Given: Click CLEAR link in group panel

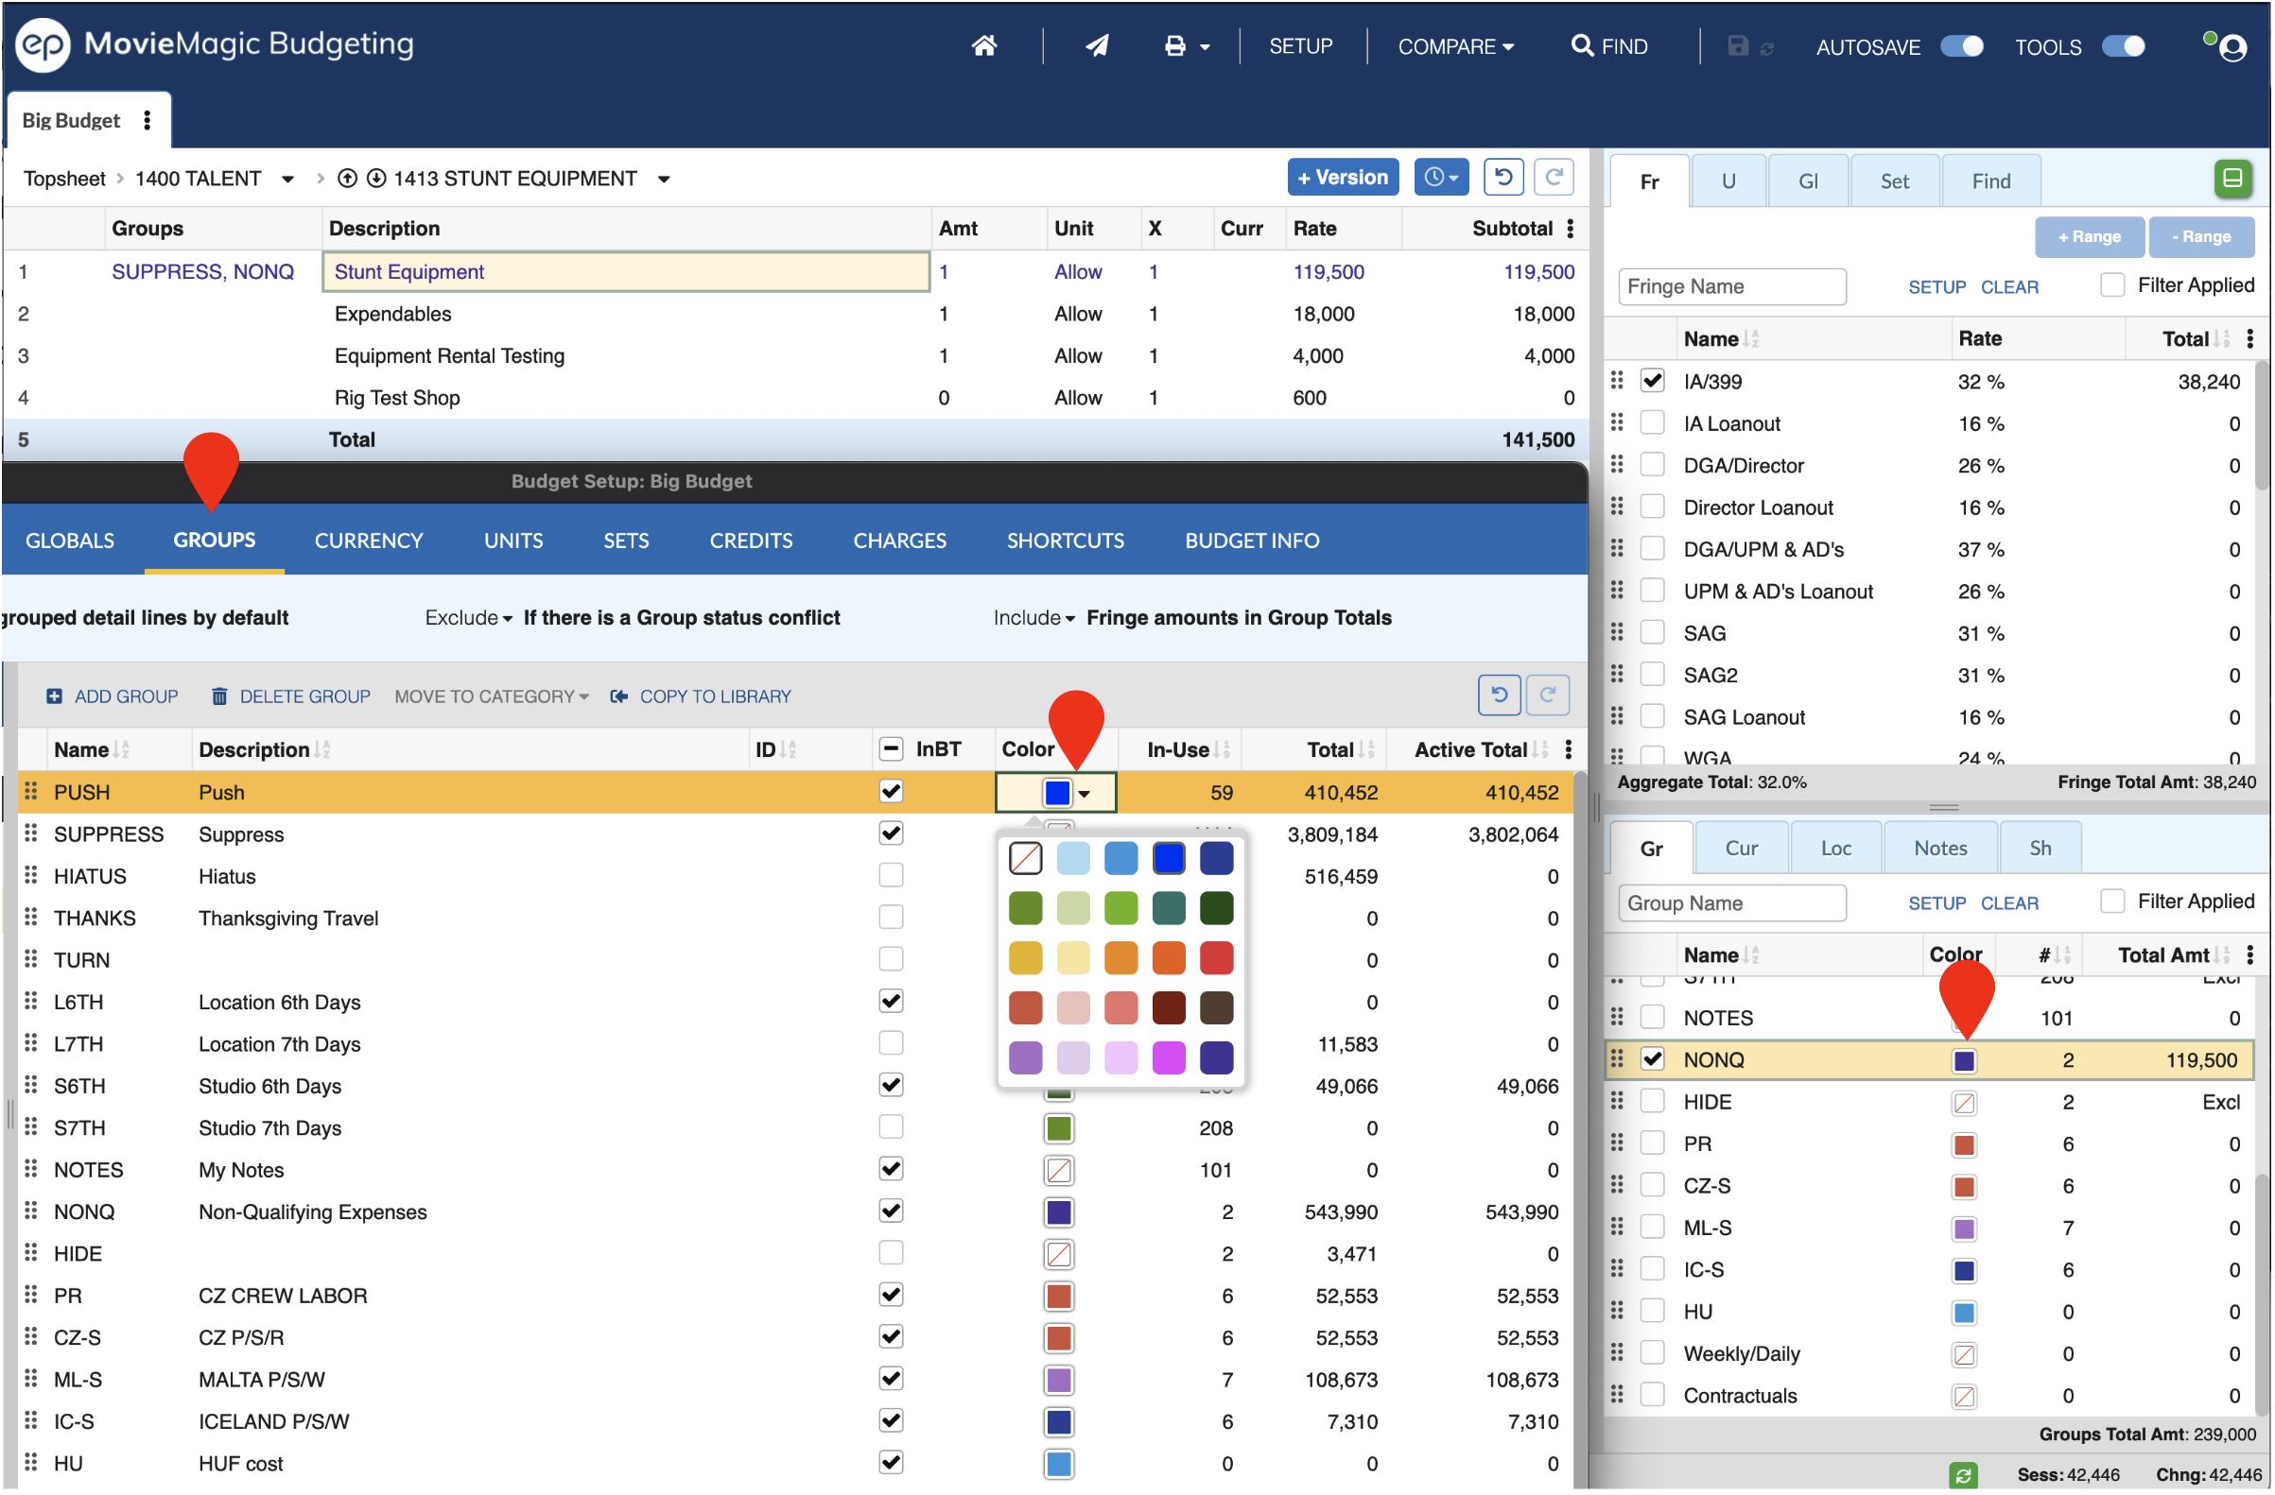Looking at the screenshot, I should pyautogui.click(x=2008, y=902).
